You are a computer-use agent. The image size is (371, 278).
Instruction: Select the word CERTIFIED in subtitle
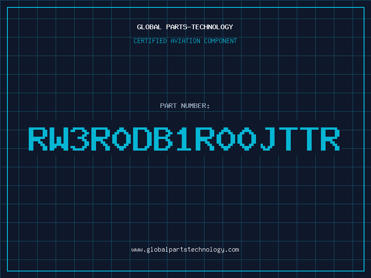click(x=150, y=41)
